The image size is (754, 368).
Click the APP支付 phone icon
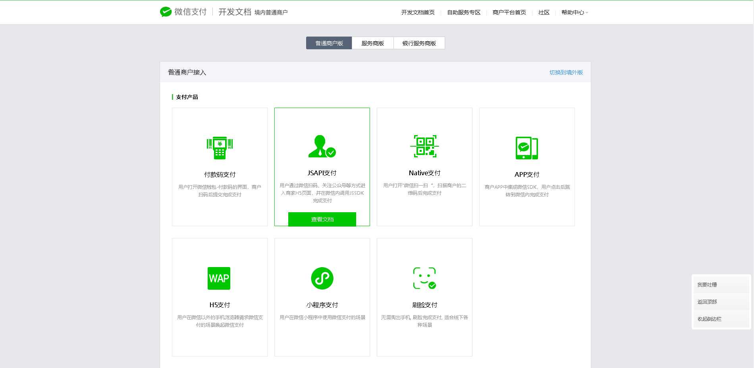pos(527,148)
